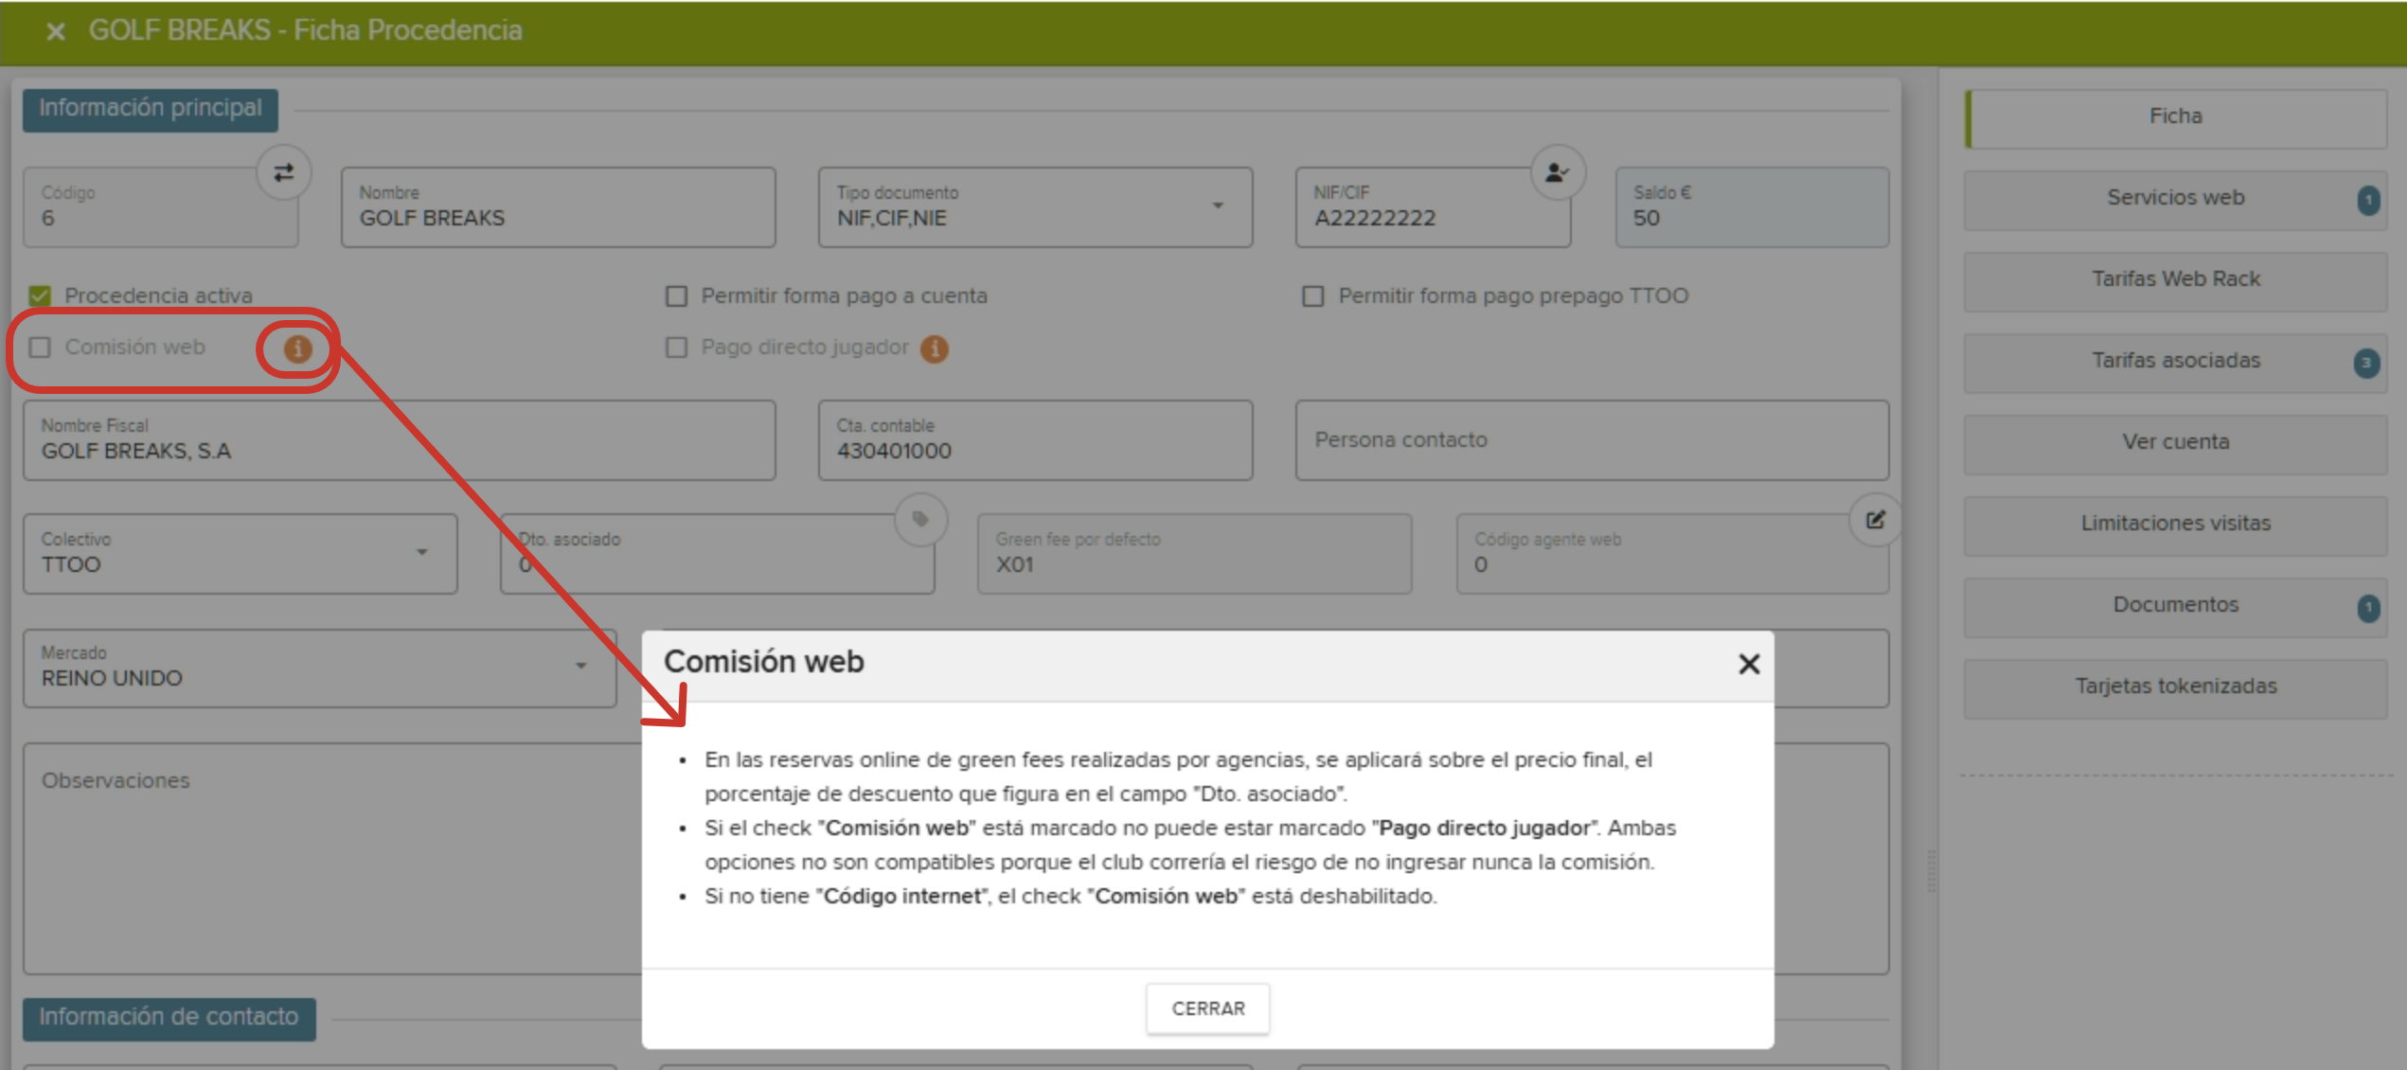
Task: Click the Green fee por defecto field
Action: pyautogui.click(x=1194, y=554)
